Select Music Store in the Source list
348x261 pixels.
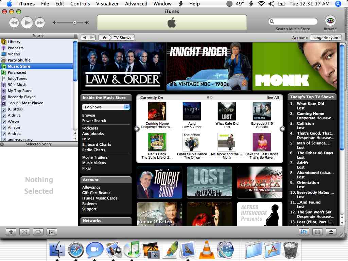pos(37,66)
